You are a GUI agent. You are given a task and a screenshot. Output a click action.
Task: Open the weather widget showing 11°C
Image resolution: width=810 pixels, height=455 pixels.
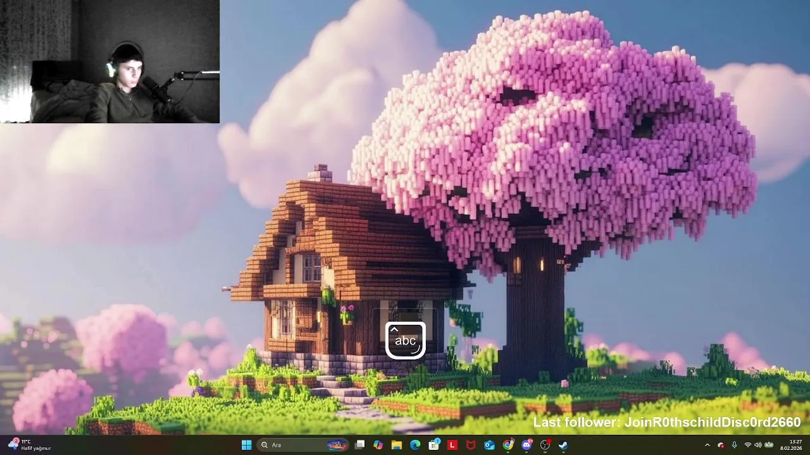(x=30, y=445)
